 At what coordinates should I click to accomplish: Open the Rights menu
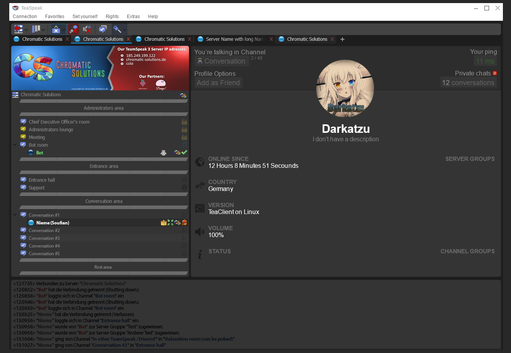tap(112, 17)
